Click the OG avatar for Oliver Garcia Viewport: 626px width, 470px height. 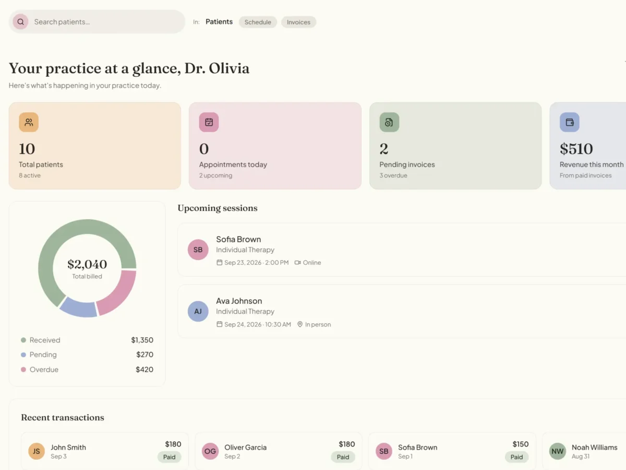tap(210, 451)
